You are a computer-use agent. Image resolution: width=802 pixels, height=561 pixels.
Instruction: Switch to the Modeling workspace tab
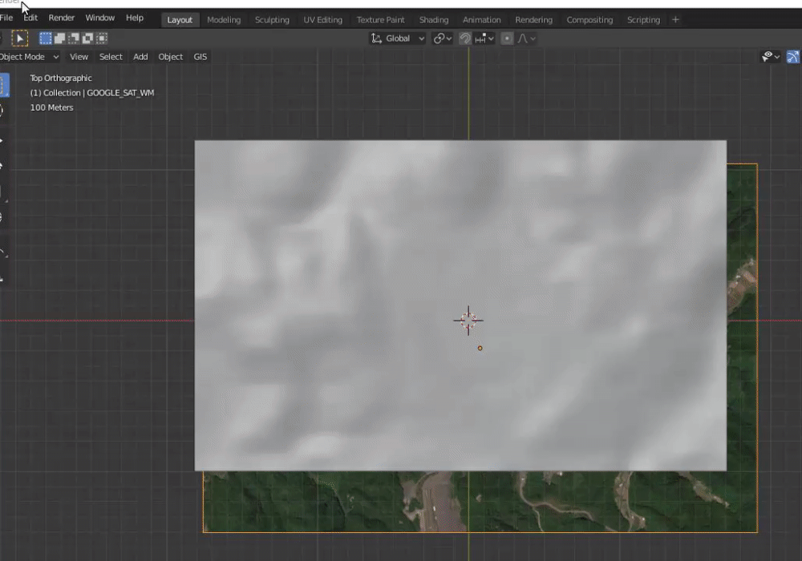[x=224, y=20]
